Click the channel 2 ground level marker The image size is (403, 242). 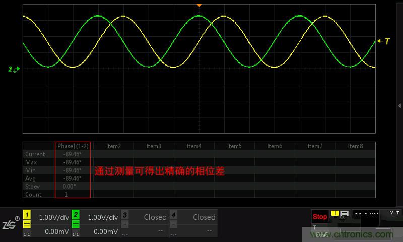tap(14, 69)
